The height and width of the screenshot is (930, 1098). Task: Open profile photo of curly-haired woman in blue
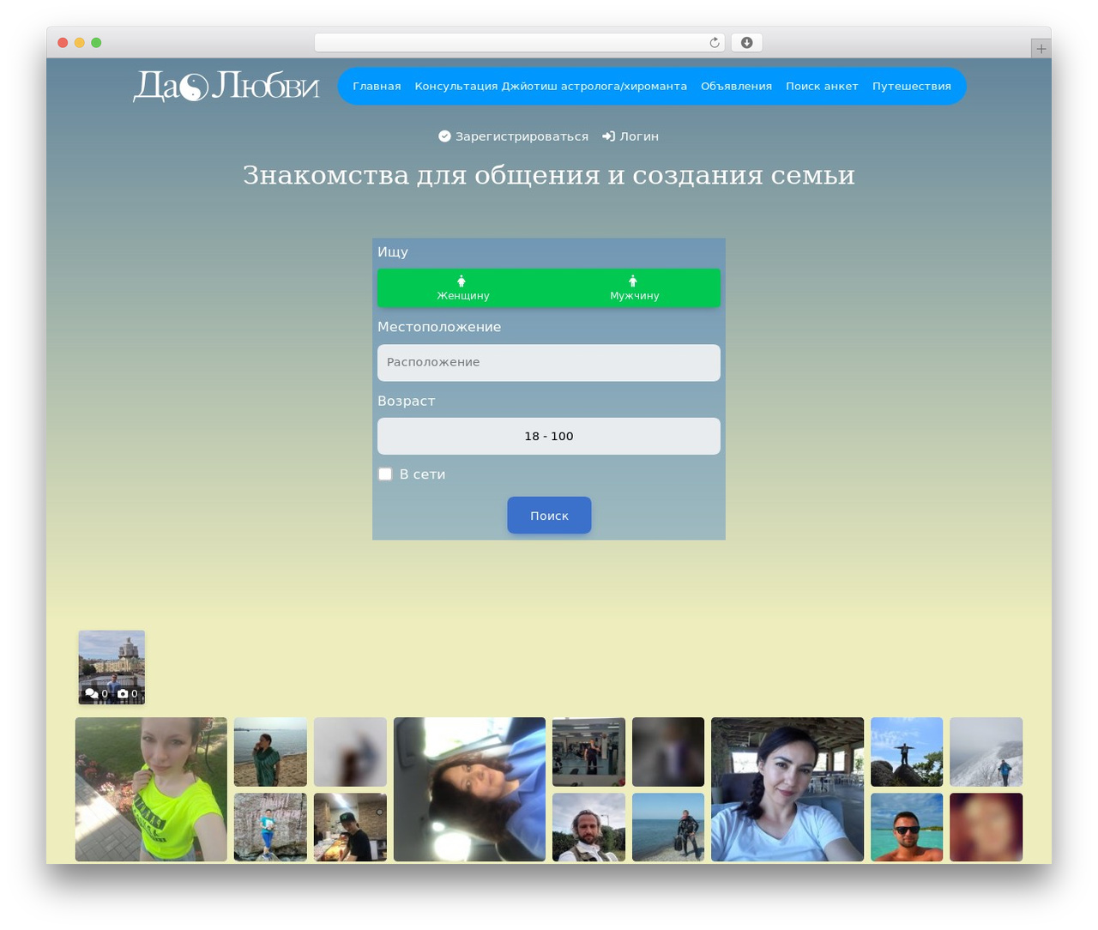[469, 789]
